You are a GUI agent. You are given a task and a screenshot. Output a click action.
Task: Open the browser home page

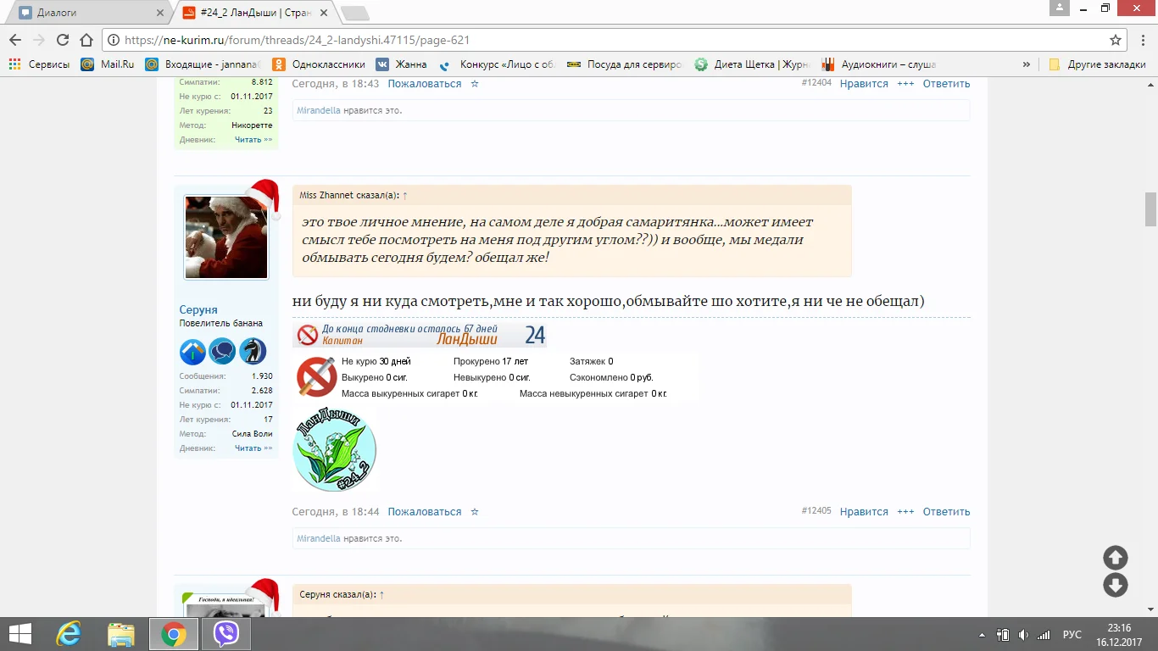pos(86,40)
